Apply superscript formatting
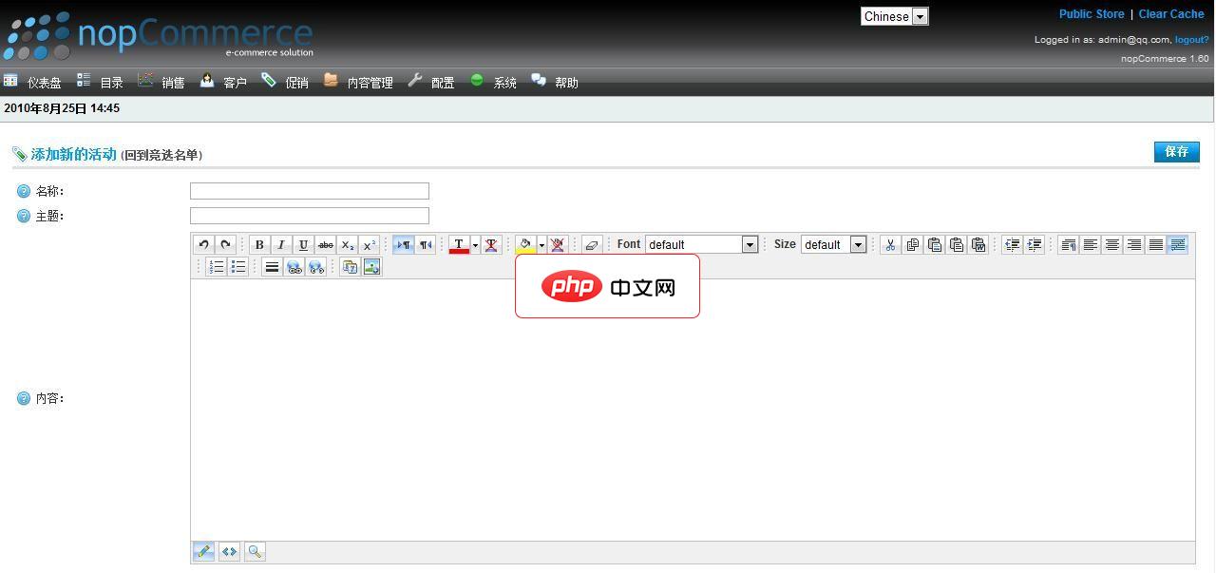This screenshot has height=573, width=1216. (x=369, y=244)
